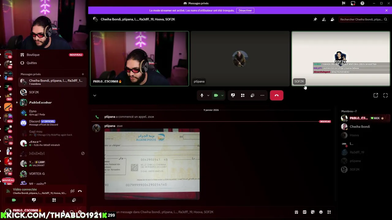Open the gift icon in message bar
This screenshot has height=220, width=392.
(296, 212)
